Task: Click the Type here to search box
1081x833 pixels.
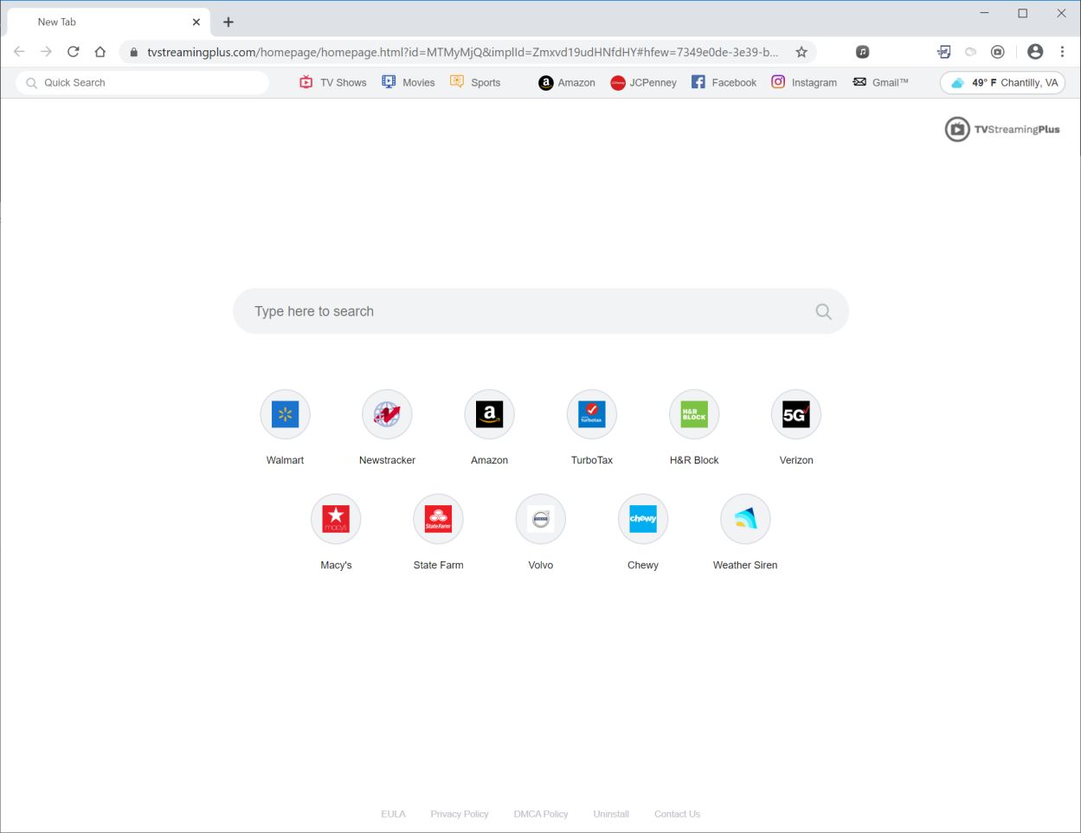Action: [x=540, y=311]
